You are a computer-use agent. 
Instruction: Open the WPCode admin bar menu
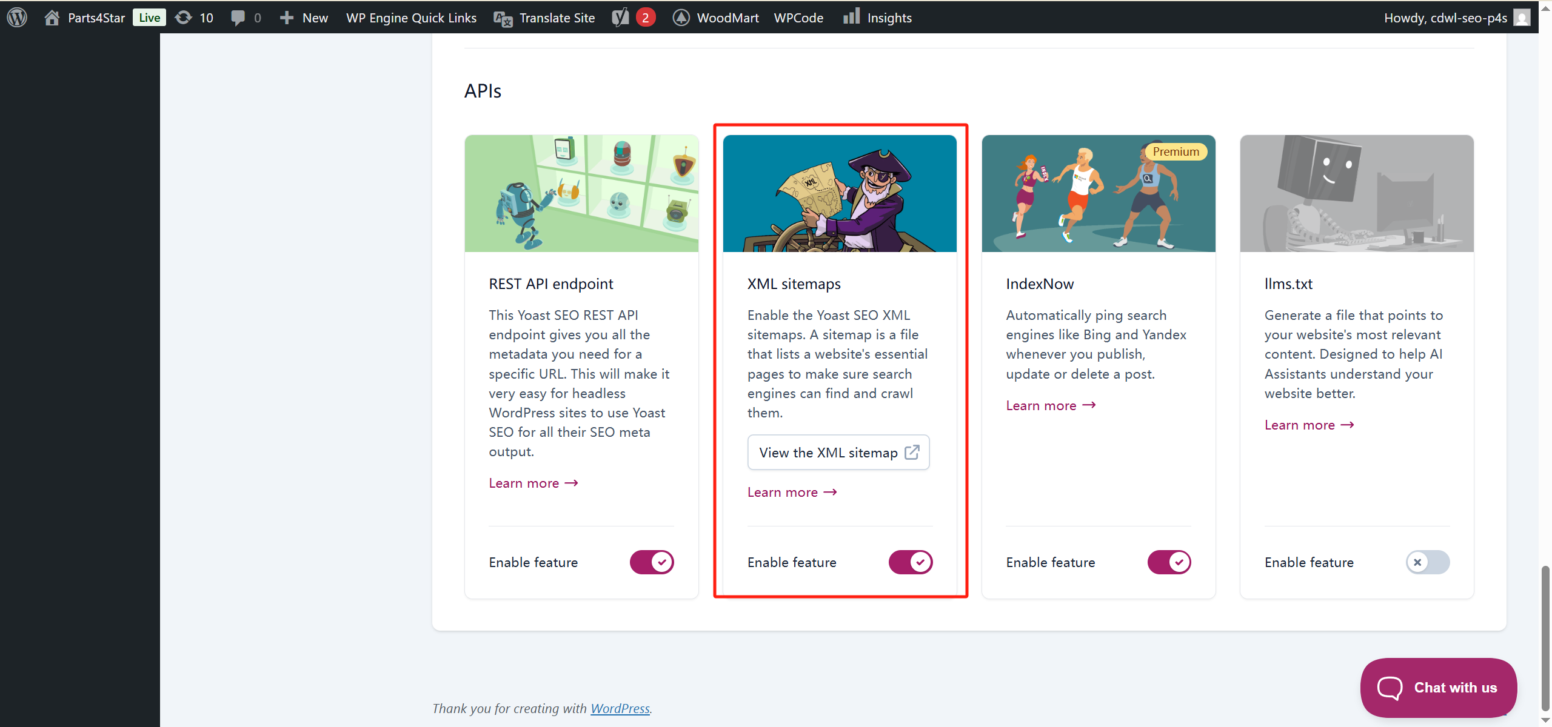pyautogui.click(x=798, y=18)
